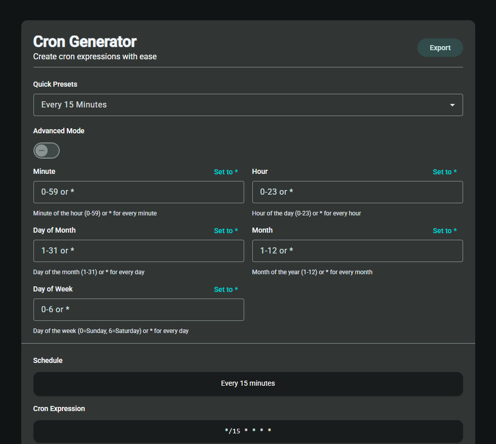Click 'Set to *' for Minute
Viewport: 496px width, 444px height.
point(226,172)
